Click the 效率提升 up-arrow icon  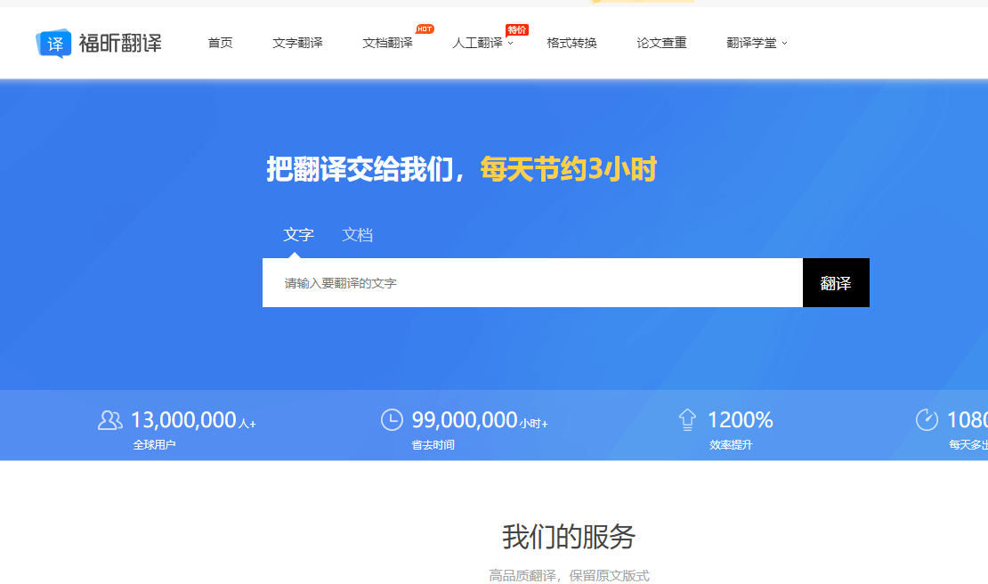[687, 420]
